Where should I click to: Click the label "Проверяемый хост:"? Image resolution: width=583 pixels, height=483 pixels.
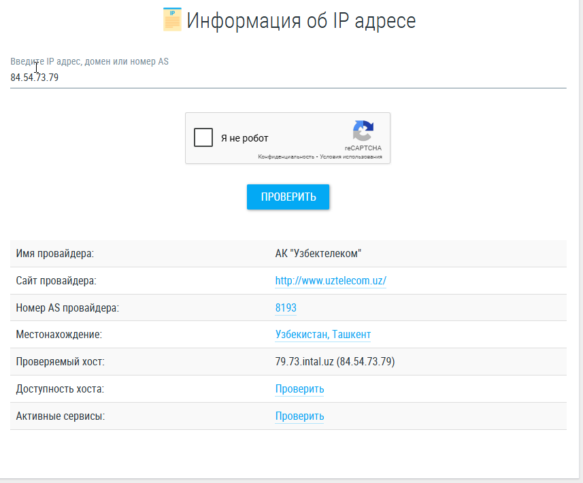click(x=61, y=361)
